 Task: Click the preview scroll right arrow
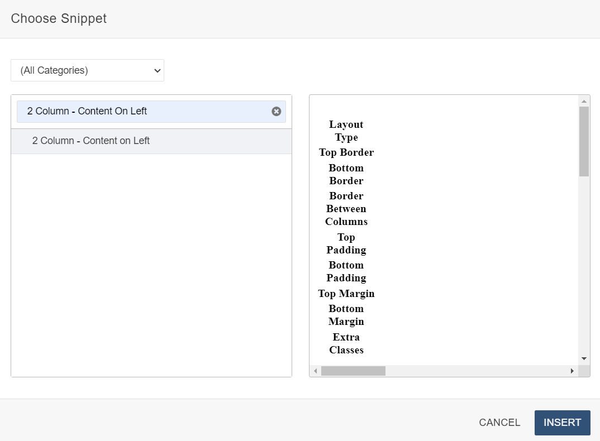pyautogui.click(x=572, y=371)
